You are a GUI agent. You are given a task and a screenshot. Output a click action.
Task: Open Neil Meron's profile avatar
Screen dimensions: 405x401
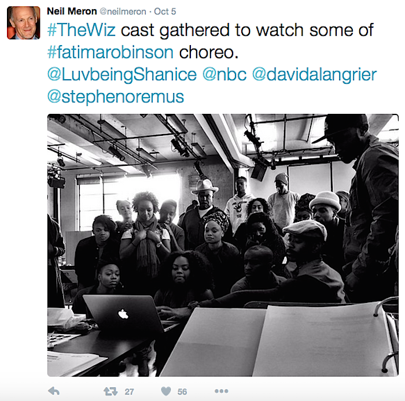(24, 23)
